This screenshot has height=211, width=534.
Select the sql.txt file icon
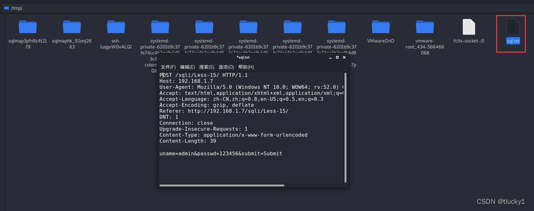coord(513,27)
